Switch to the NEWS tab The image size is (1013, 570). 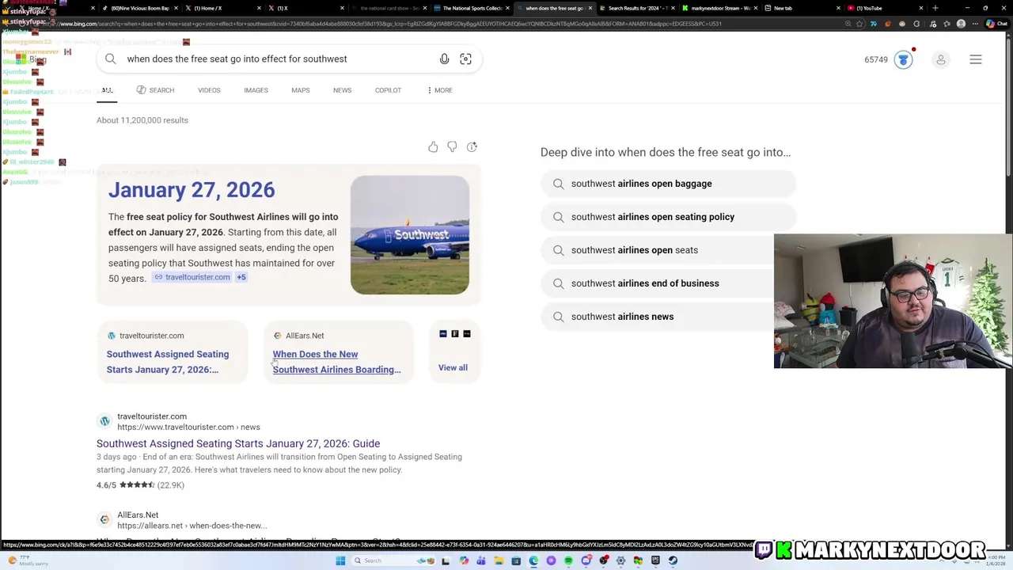(342, 90)
